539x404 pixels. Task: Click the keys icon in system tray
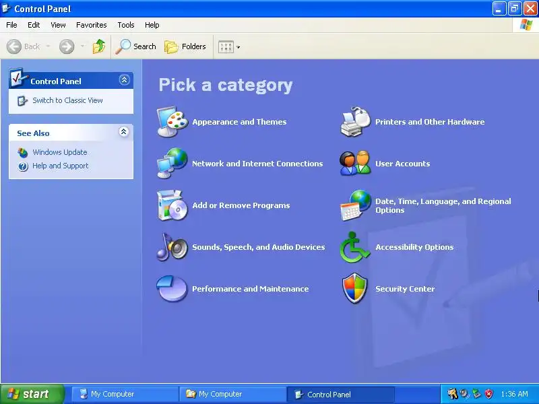click(x=452, y=394)
